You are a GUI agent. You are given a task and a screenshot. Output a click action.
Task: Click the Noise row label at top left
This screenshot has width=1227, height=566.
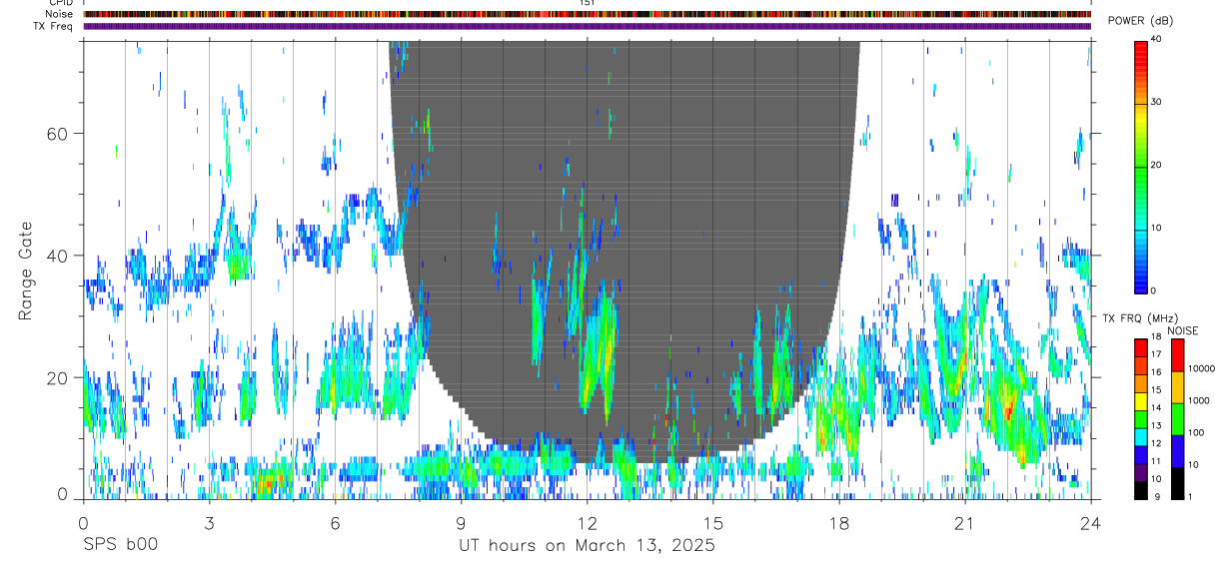[x=59, y=14]
